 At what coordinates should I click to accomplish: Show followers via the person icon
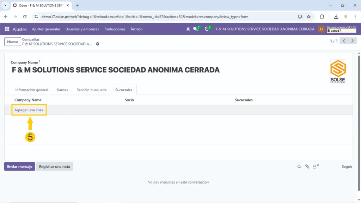(x=315, y=167)
